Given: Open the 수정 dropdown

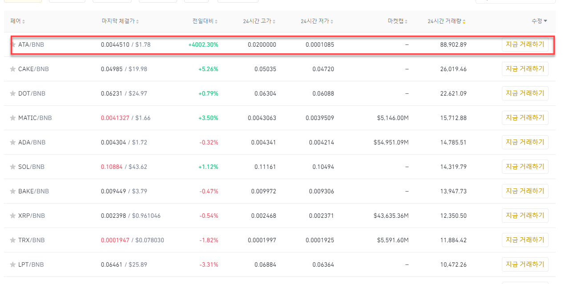Looking at the screenshot, I should pos(539,21).
